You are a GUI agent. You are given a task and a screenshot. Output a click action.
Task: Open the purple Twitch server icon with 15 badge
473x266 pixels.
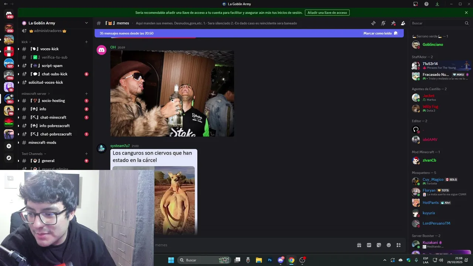click(9, 87)
